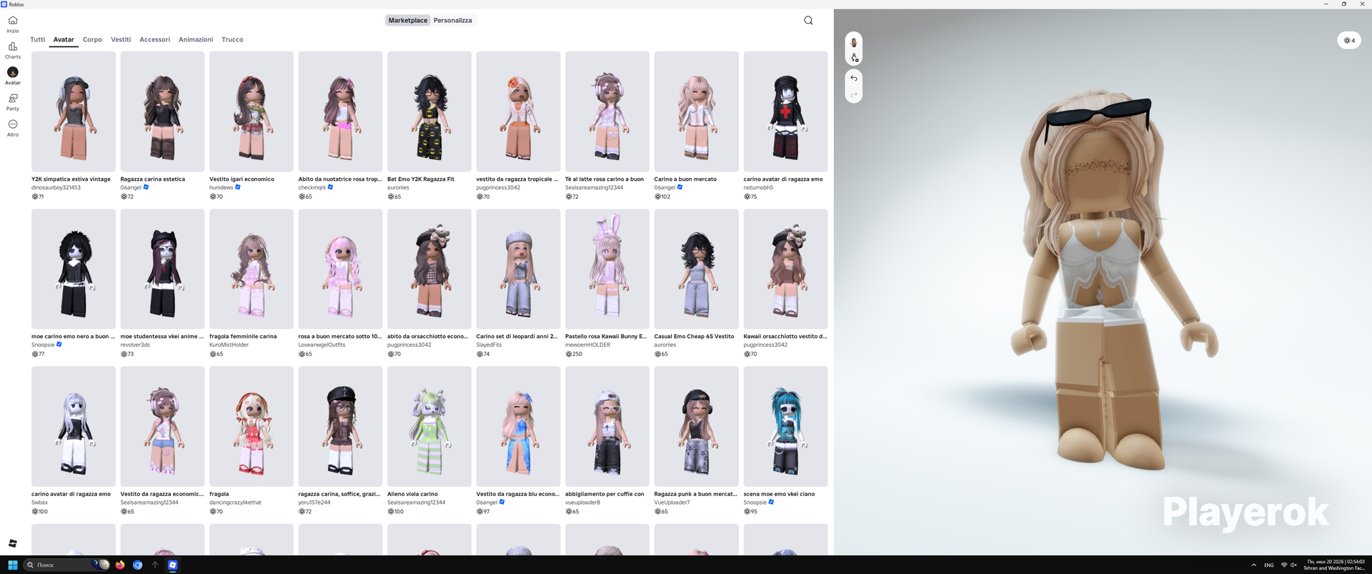Open the avatar body settings icon

pyautogui.click(x=854, y=57)
